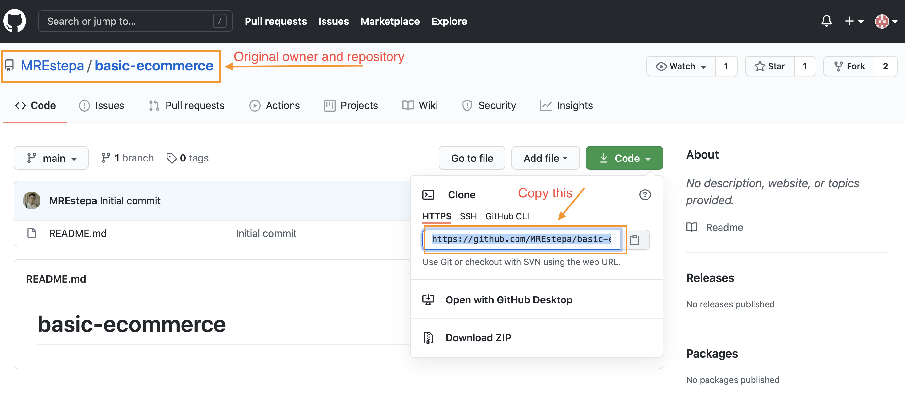
Task: Open the Packages heading link
Action: [712, 353]
